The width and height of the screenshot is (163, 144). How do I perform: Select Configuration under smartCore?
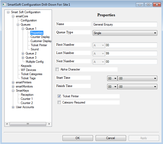29,20
